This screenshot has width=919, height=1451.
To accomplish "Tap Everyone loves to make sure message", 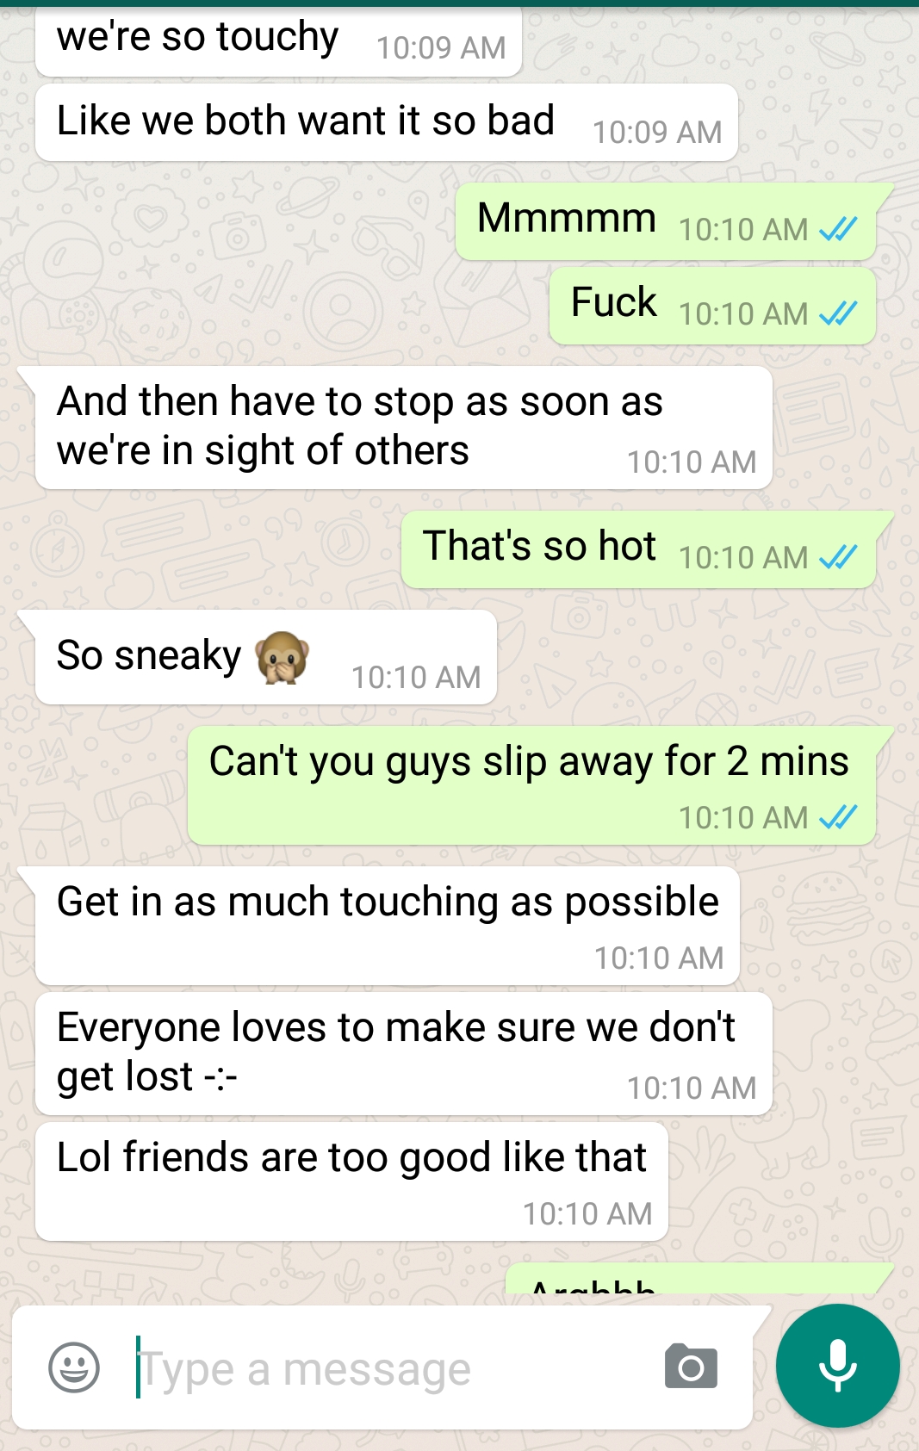I will click(403, 1054).
